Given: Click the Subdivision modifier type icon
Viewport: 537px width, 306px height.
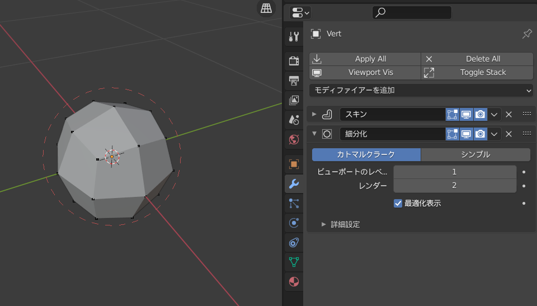Looking at the screenshot, I should 327,134.
